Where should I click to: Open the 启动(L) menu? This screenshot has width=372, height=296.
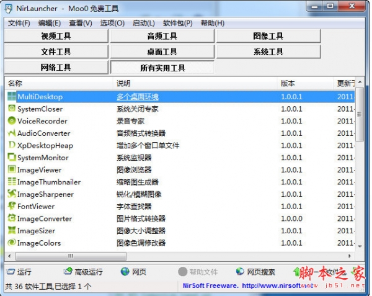[144, 23]
